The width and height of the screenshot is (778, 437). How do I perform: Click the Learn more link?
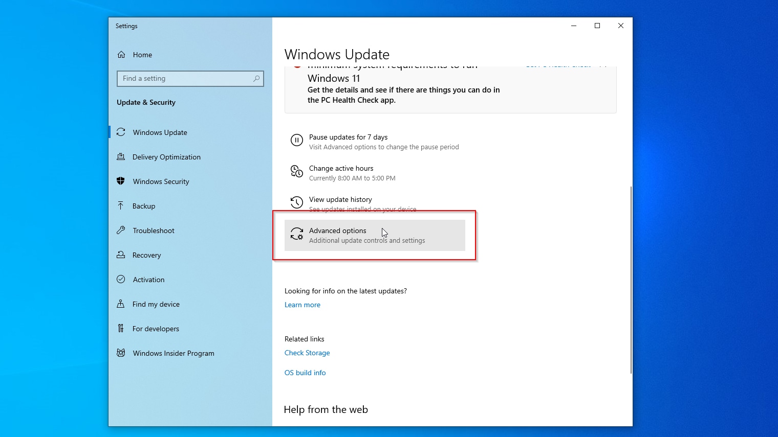click(x=302, y=305)
